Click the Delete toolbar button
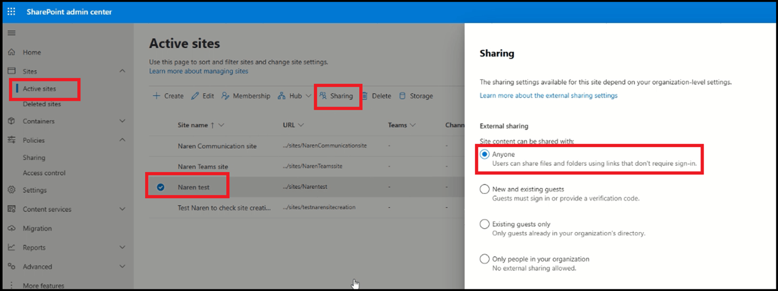The height and width of the screenshot is (291, 778). click(x=376, y=96)
